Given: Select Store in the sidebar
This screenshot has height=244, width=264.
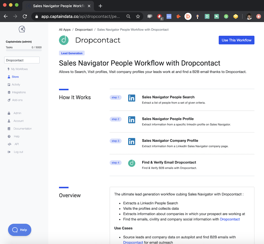Looking at the screenshot, I should 13,77.
